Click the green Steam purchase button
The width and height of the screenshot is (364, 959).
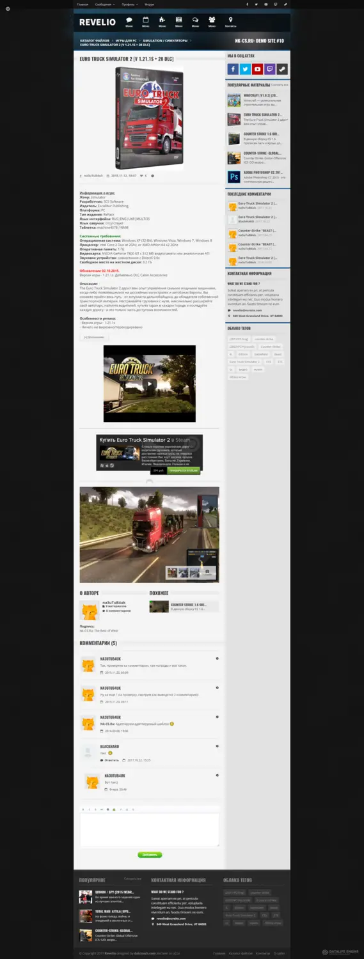(x=184, y=470)
